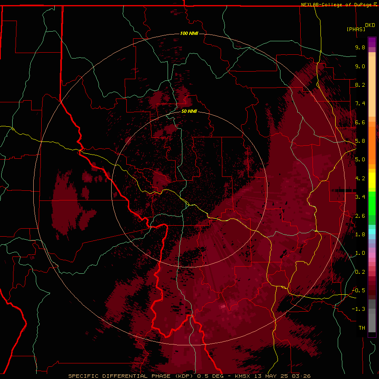Click the [PHAS] units label
This screenshot has height=379, width=379.
pos(356,29)
